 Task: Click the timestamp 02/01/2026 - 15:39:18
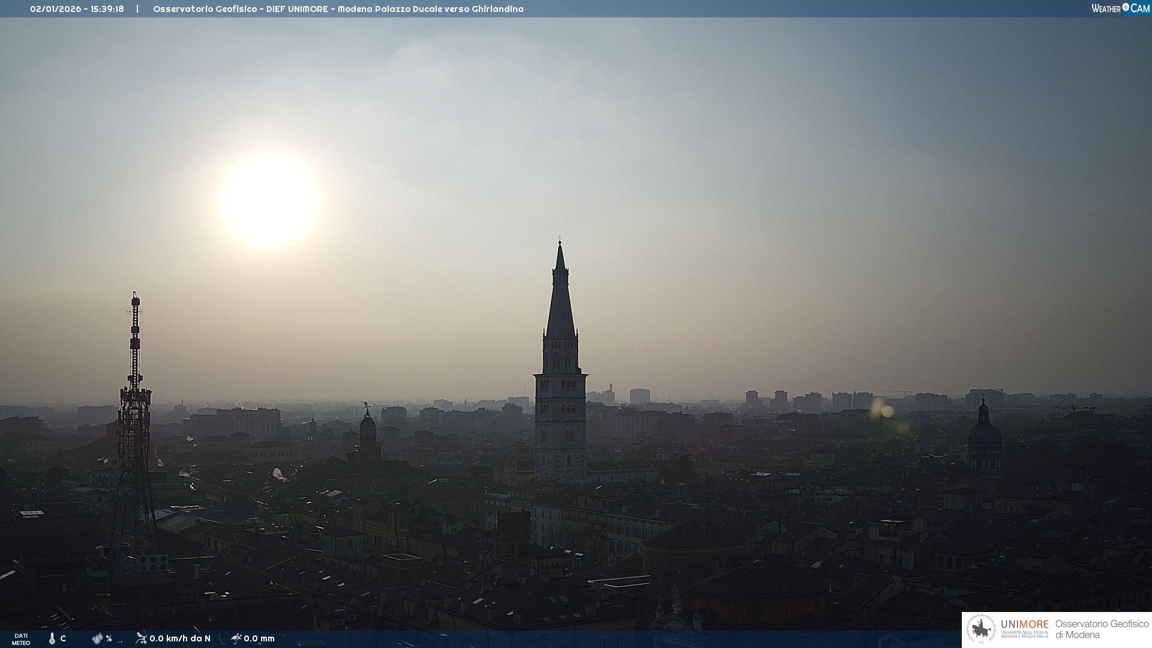point(77,9)
